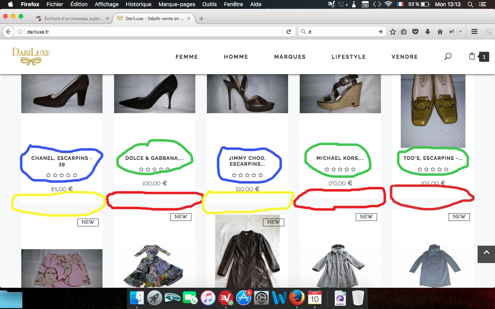Open Finder from the dock
495x309 pixels.
(137, 298)
